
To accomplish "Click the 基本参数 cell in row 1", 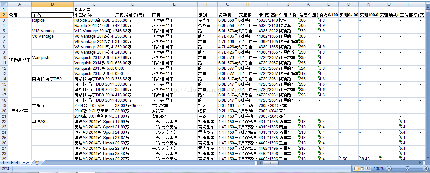I will 94,9.
